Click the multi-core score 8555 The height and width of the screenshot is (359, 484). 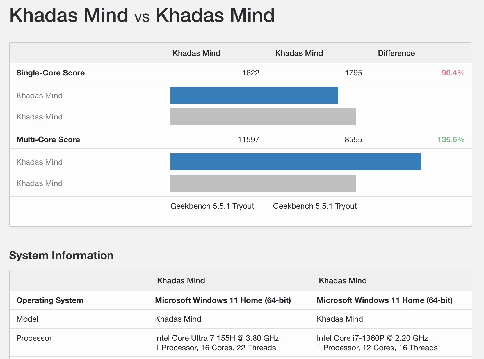tap(353, 140)
